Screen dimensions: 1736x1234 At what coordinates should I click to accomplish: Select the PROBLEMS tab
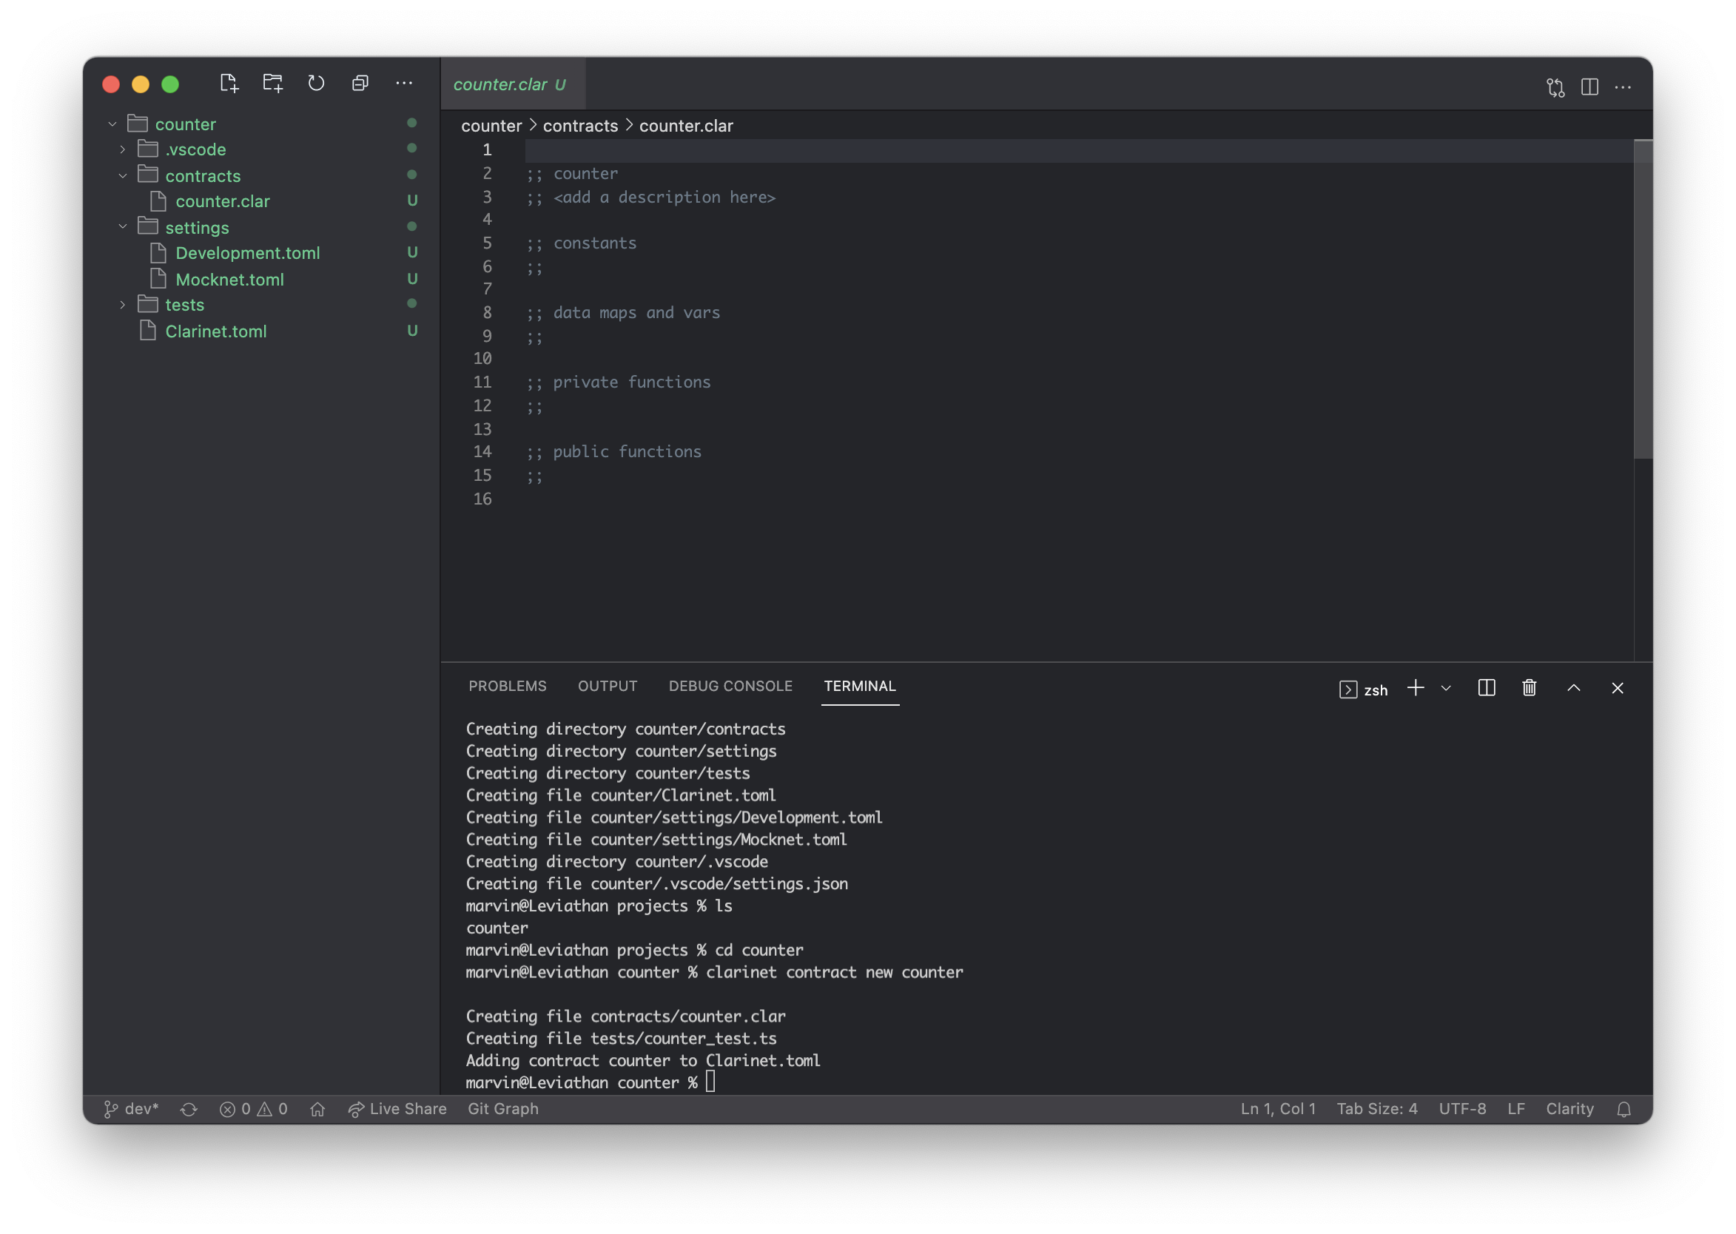(x=506, y=687)
